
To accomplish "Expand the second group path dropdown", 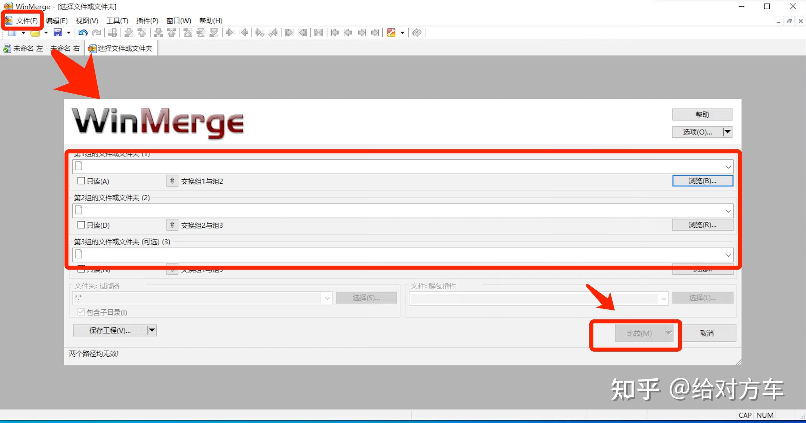I will click(728, 211).
